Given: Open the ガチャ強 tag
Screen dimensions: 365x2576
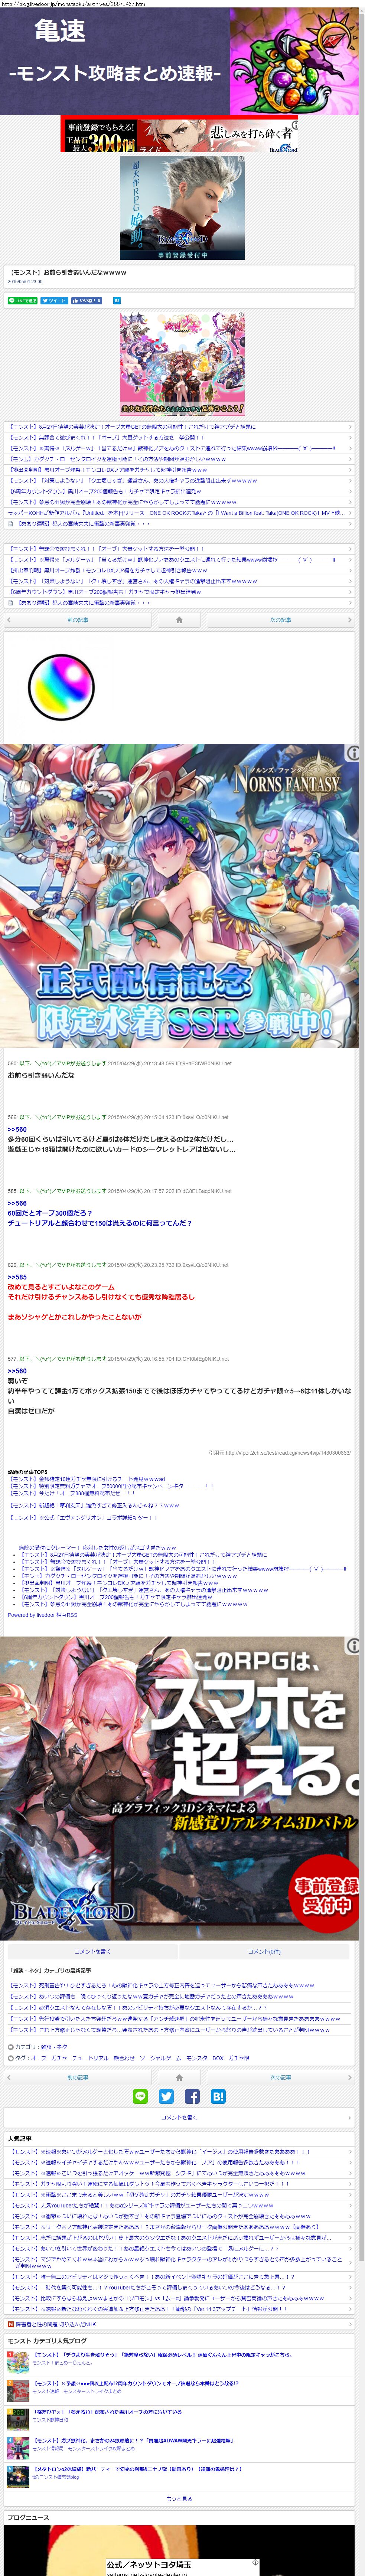Looking at the screenshot, I should click(x=239, y=2058).
